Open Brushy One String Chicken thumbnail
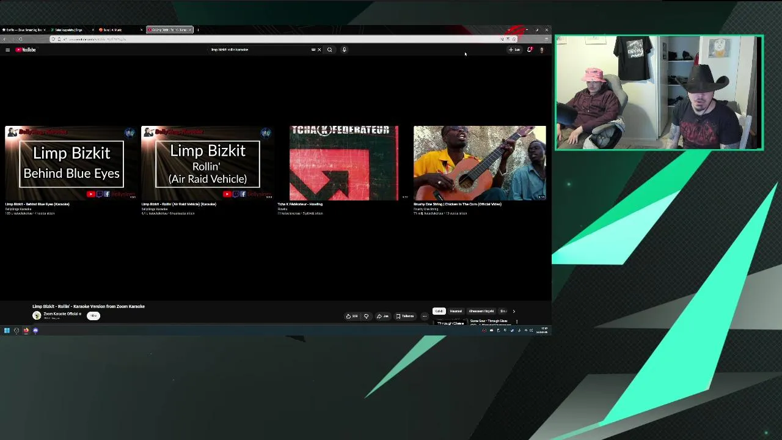The width and height of the screenshot is (782, 440). [x=480, y=163]
